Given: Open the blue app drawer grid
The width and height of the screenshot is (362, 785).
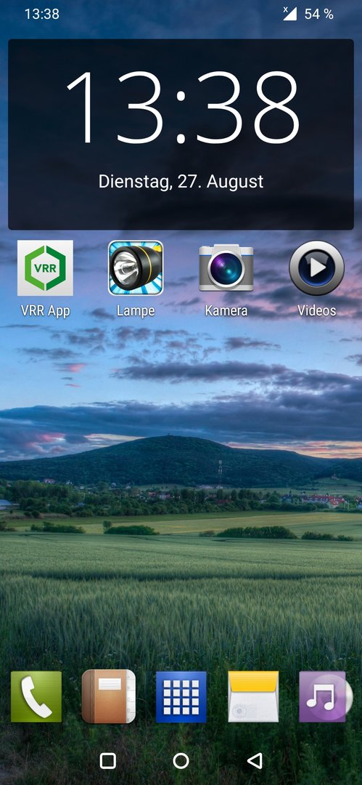Looking at the screenshot, I should point(181,696).
